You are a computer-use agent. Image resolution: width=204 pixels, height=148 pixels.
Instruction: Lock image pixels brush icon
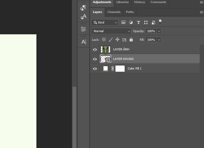coord(110,40)
